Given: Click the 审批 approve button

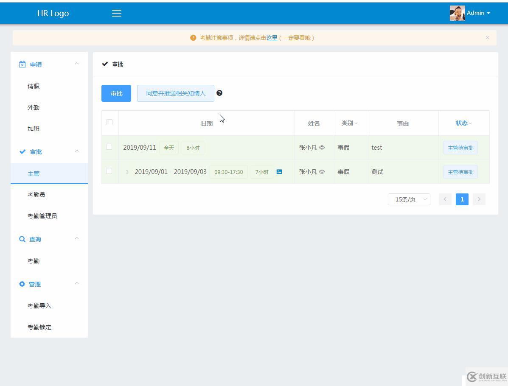Looking at the screenshot, I should tap(116, 93).
